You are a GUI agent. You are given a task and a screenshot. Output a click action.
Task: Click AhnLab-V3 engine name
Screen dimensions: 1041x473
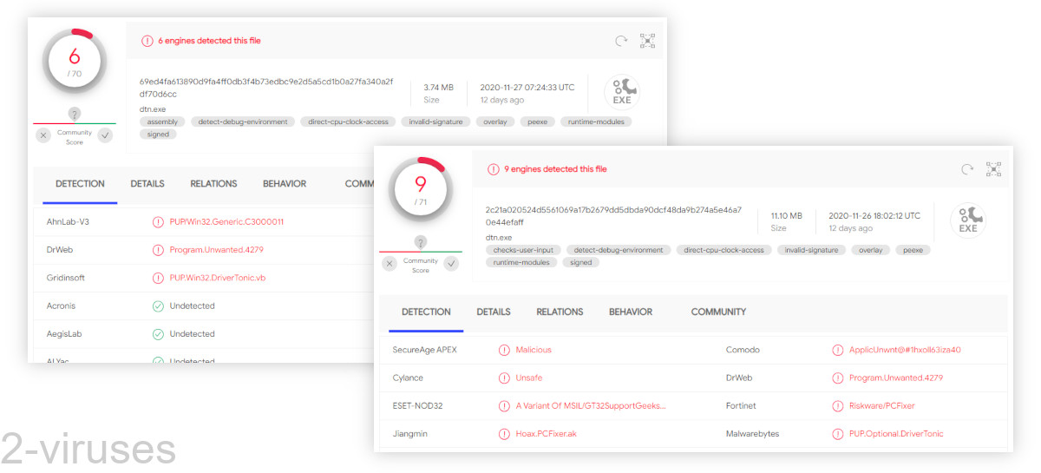[x=68, y=222]
